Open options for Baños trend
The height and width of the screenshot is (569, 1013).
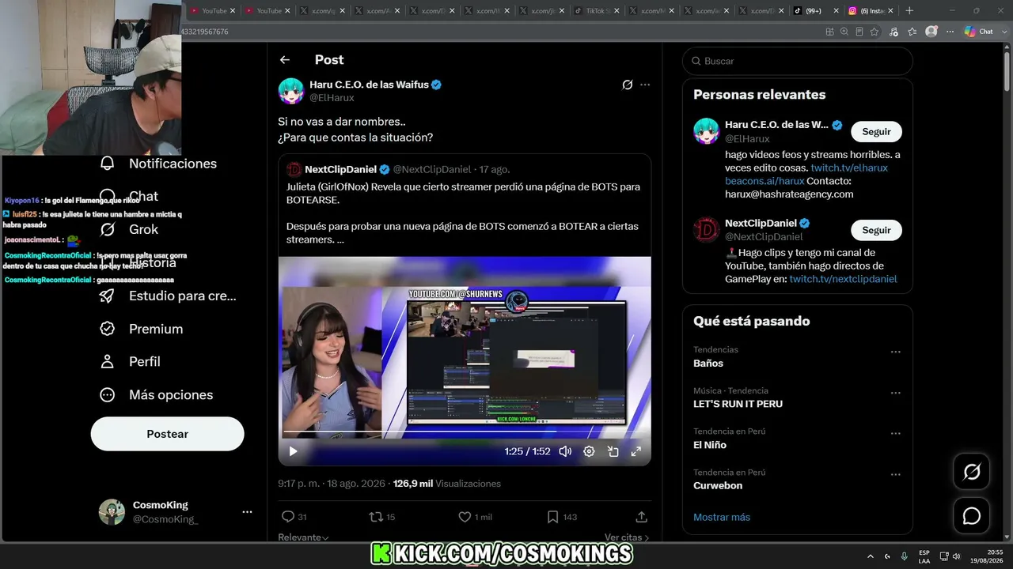point(896,352)
